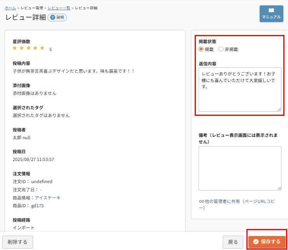Click the 削除する button
Image resolution: width=288 pixels, height=250 pixels.
tap(17, 242)
